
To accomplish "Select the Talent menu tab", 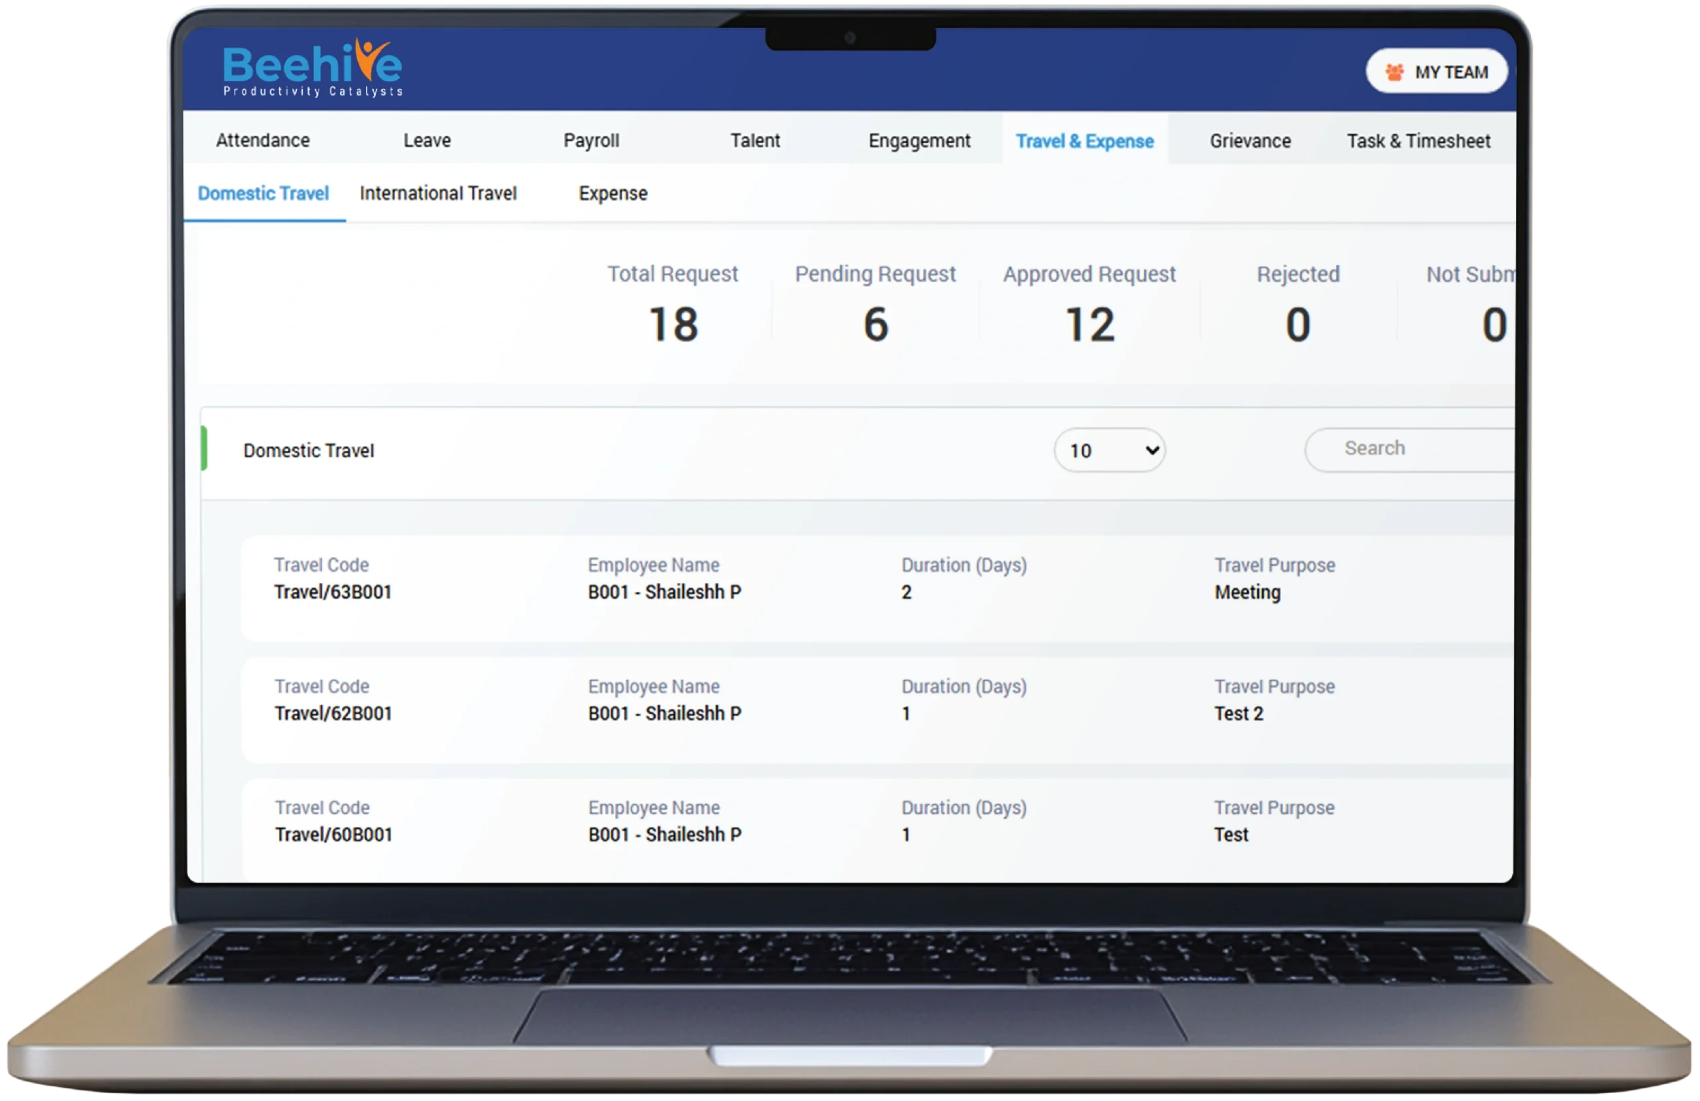I will click(754, 140).
